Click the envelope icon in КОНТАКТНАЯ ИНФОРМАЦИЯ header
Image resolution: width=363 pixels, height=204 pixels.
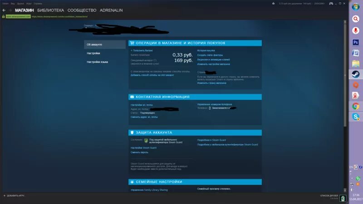coord(132,97)
